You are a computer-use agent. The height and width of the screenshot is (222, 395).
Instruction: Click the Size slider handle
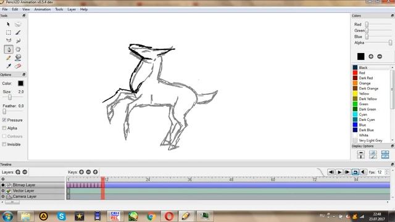(x=10, y=97)
